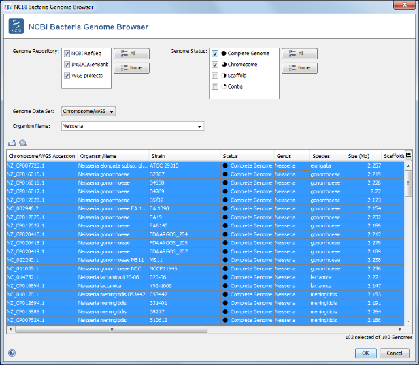419x365 pixels.
Task: Select all Genome Repository options with All
Action: (131, 54)
